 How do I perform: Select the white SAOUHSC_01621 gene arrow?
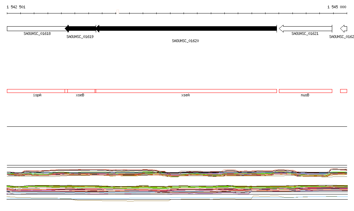tap(306, 29)
